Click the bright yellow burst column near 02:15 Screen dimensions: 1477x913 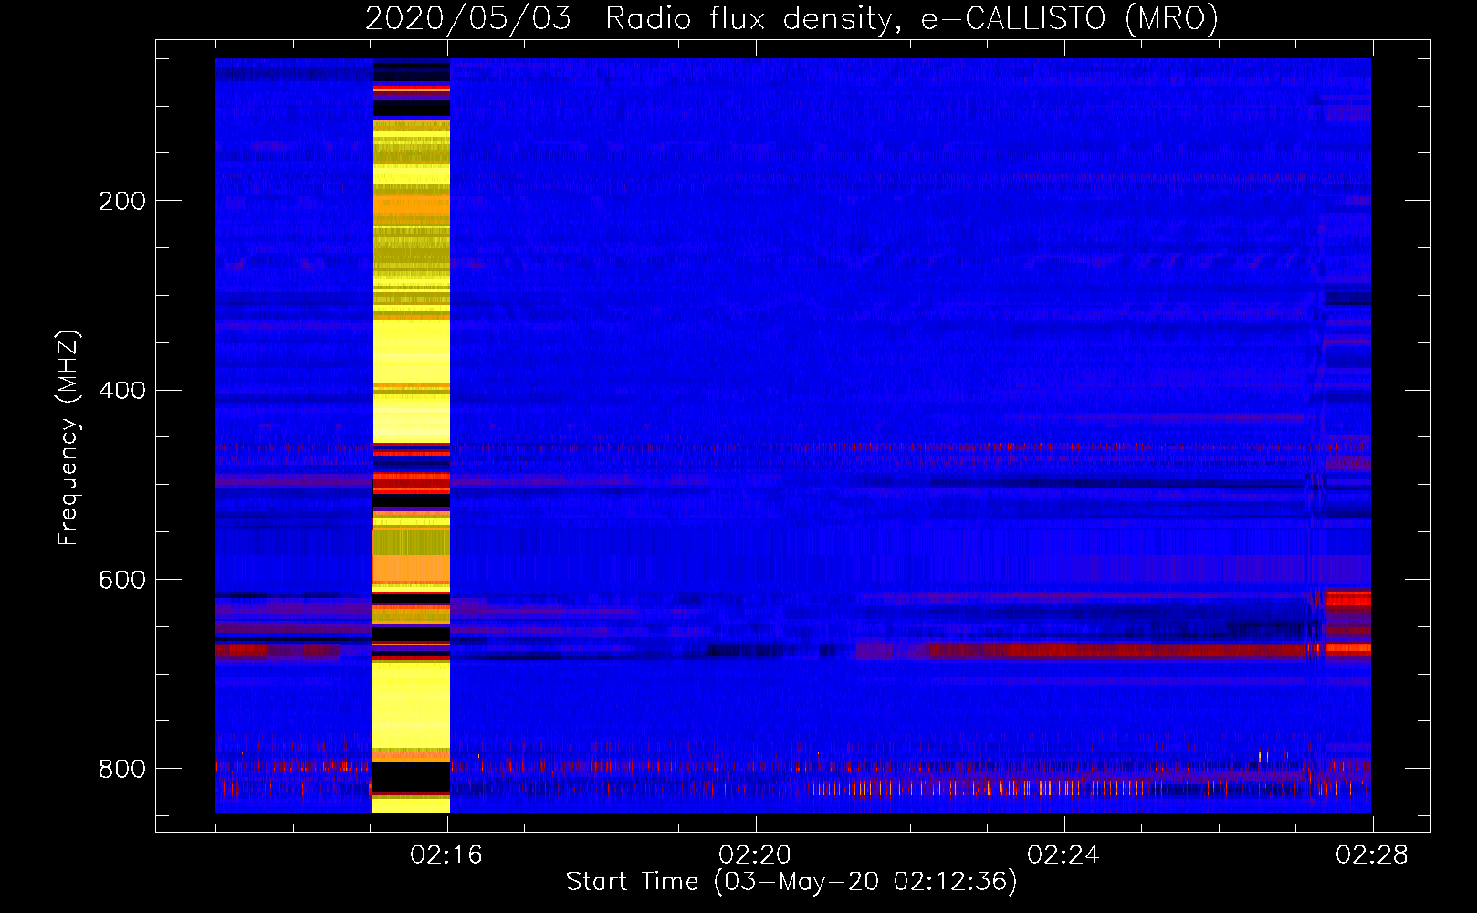[412, 436]
